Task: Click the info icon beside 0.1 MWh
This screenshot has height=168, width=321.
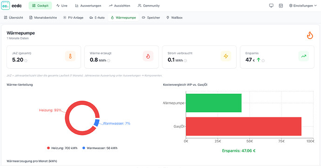Action: click(185, 61)
